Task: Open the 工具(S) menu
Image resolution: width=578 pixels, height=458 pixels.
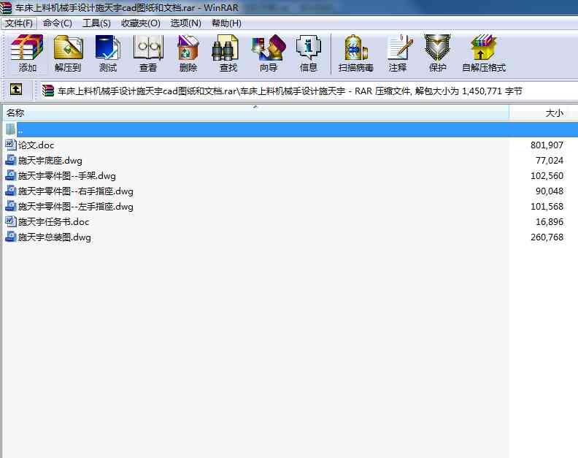Action: pos(96,23)
